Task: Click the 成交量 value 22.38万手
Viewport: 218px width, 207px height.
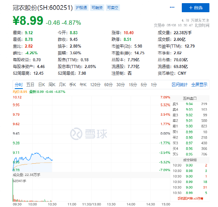Action: click(x=183, y=33)
